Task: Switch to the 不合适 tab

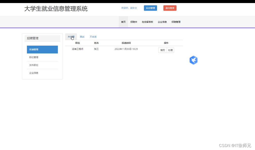Action: coord(93,37)
